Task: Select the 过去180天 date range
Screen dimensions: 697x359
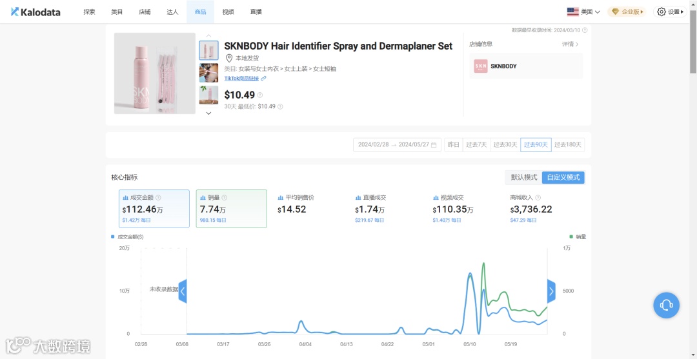Action: pyautogui.click(x=568, y=144)
